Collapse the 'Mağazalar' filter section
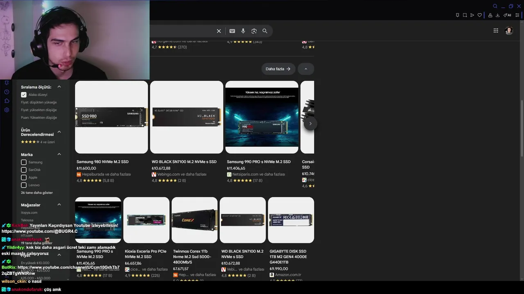524x294 pixels. [59, 205]
